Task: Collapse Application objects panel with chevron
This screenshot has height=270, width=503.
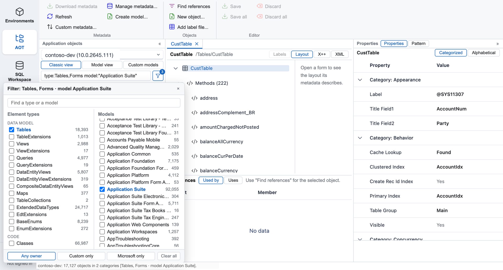Action: [160, 44]
